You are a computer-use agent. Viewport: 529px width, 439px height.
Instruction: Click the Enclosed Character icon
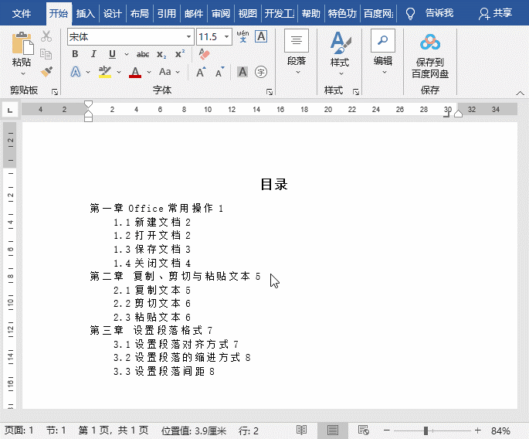click(x=261, y=72)
